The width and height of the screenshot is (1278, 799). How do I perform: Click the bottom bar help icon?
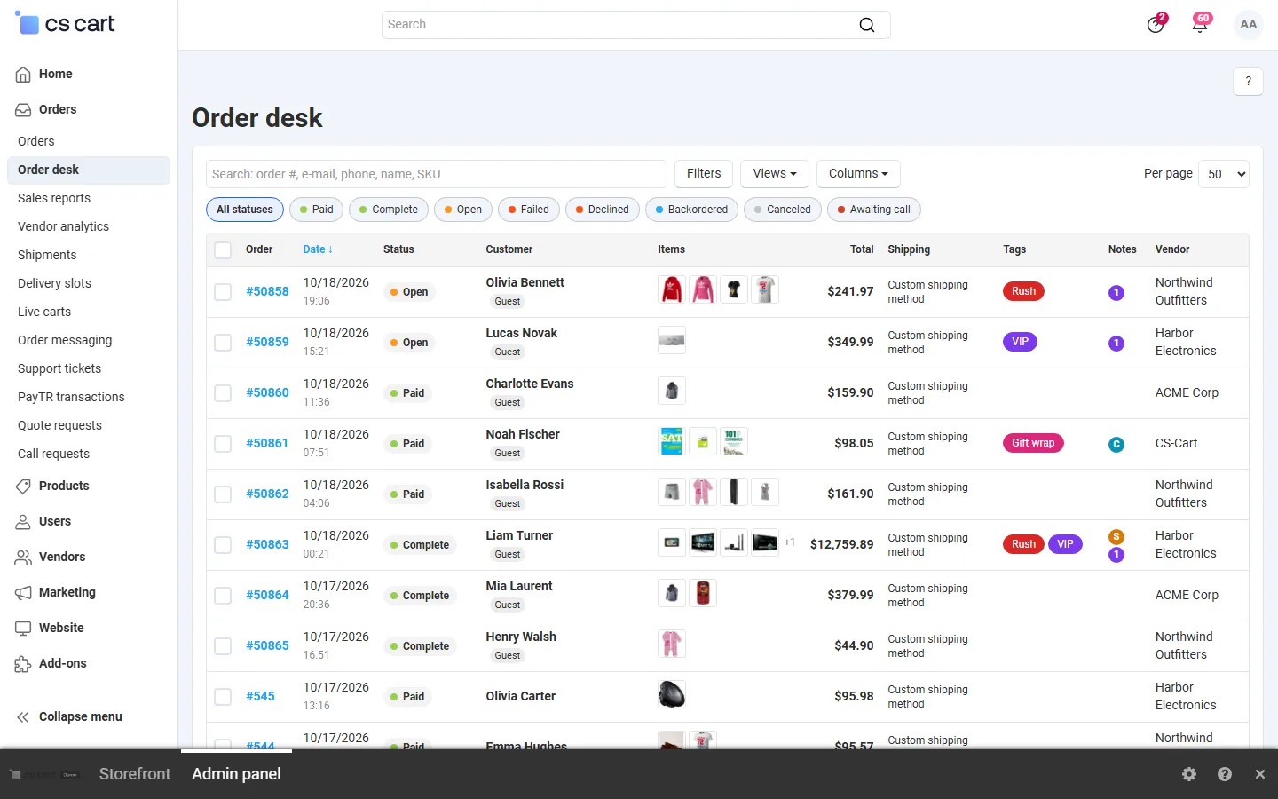click(1225, 774)
